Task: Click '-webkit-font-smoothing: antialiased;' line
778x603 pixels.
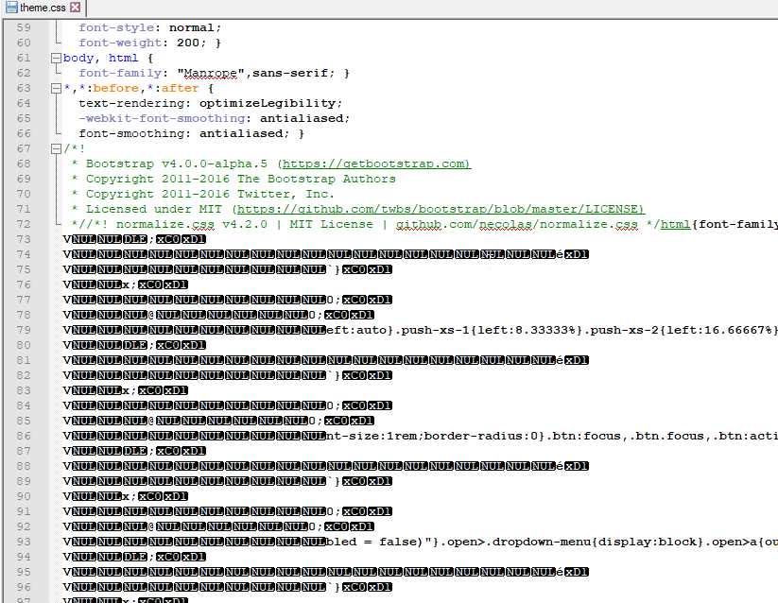Action: (215, 118)
